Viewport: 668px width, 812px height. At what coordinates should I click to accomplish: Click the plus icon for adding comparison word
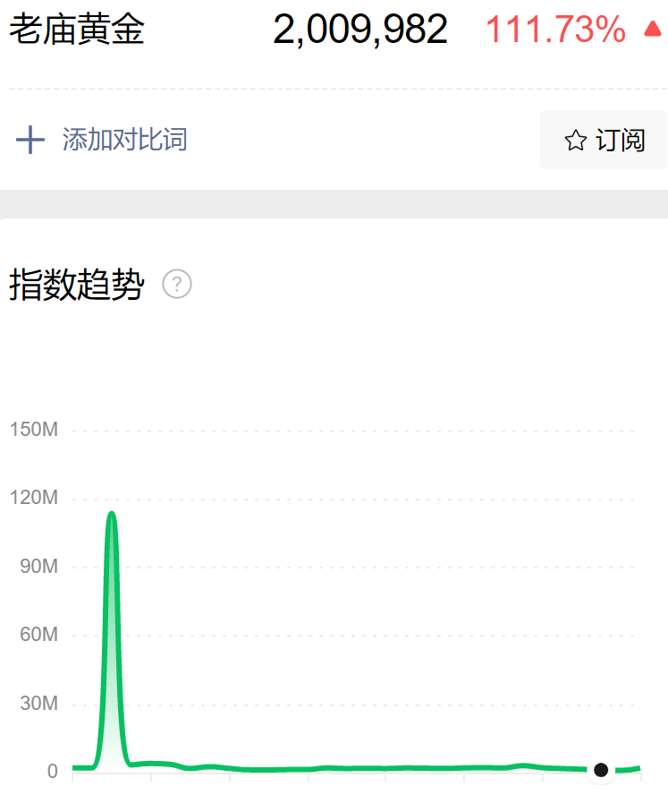[x=30, y=140]
